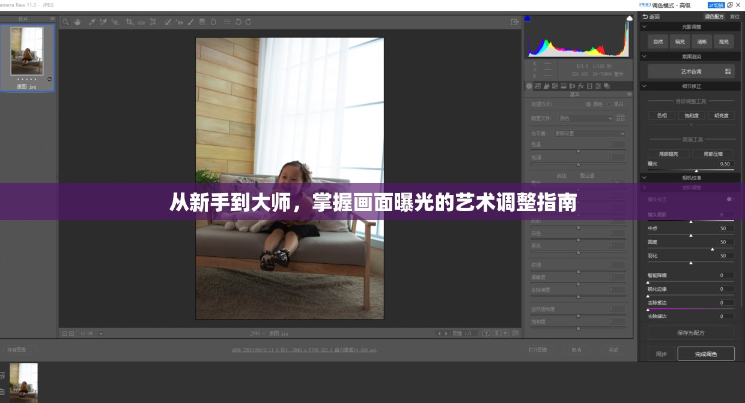Click the 同步 sync button
Image resolution: width=745 pixels, height=403 pixels.
[x=661, y=354]
